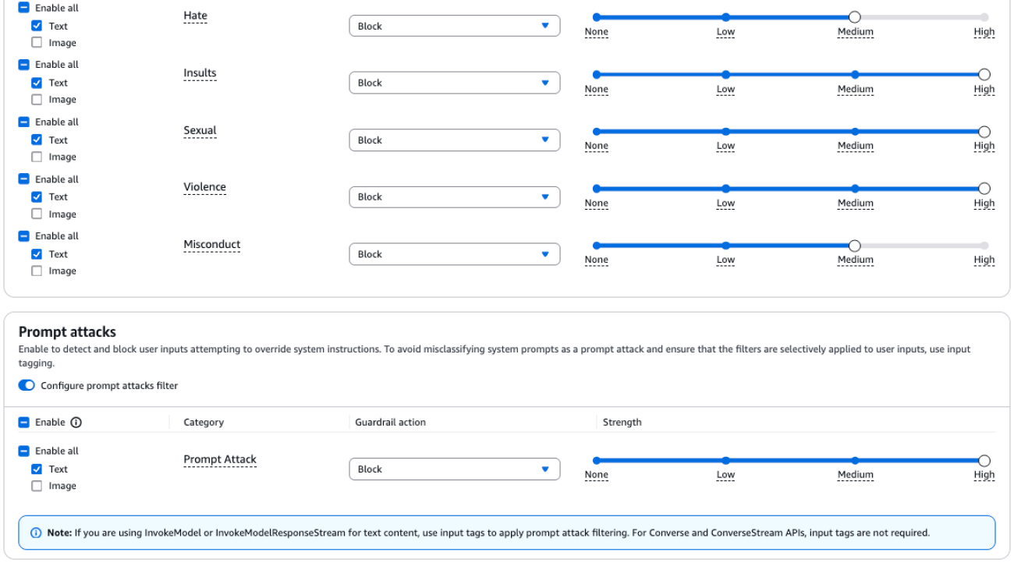Uncheck Text checkbox for Hate
This screenshot has width=1014, height=570.
pyautogui.click(x=37, y=26)
